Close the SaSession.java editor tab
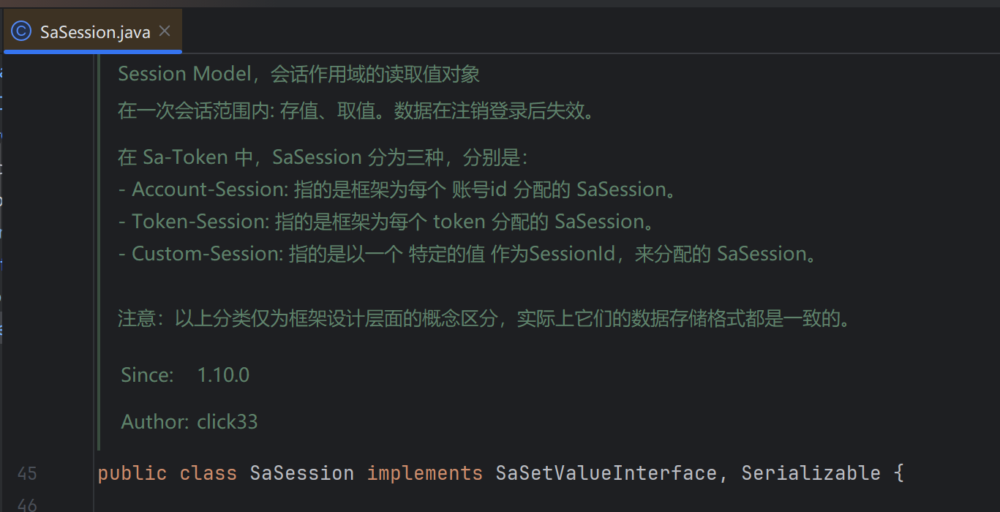 point(165,31)
